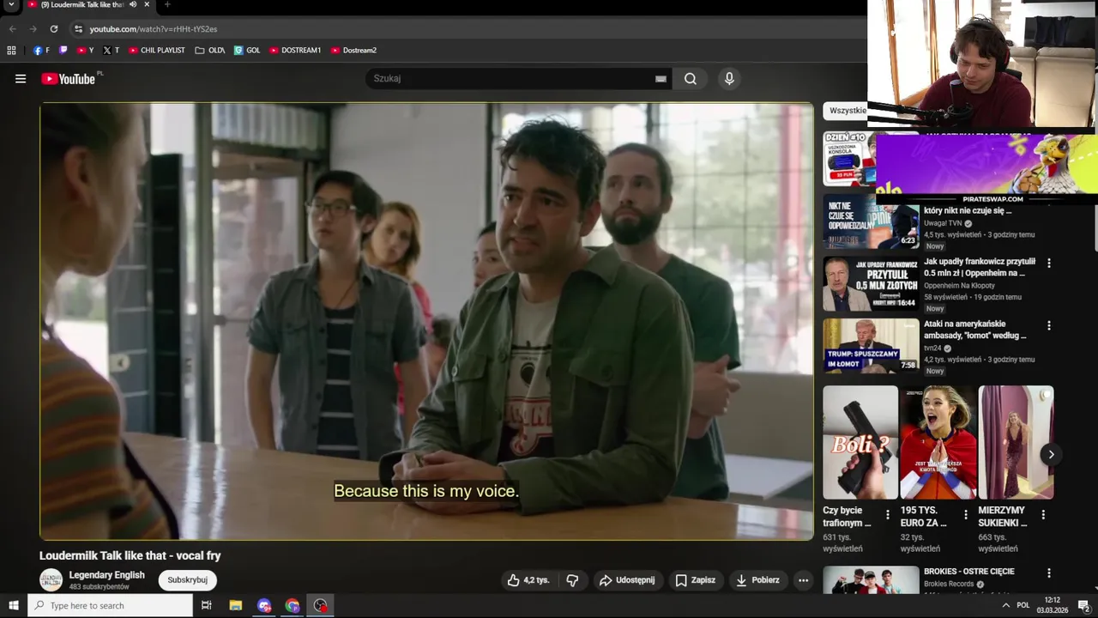The image size is (1098, 618).
Task: Open the DOSTREAM1 bookmark
Action: 294,51
